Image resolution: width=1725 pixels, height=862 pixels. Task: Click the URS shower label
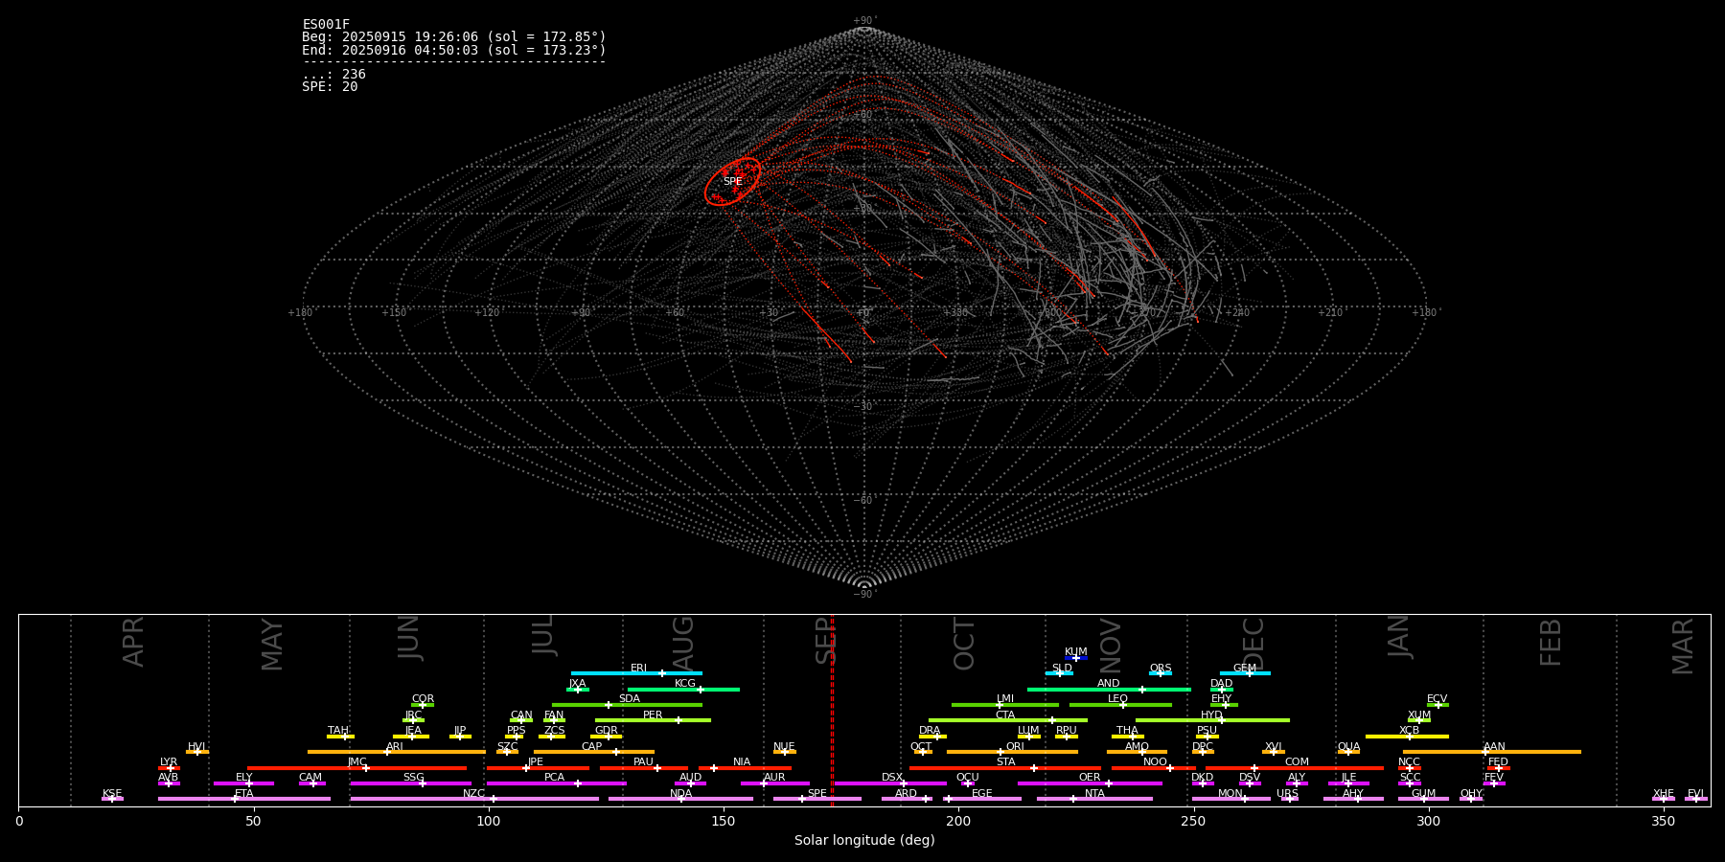coord(1288,794)
